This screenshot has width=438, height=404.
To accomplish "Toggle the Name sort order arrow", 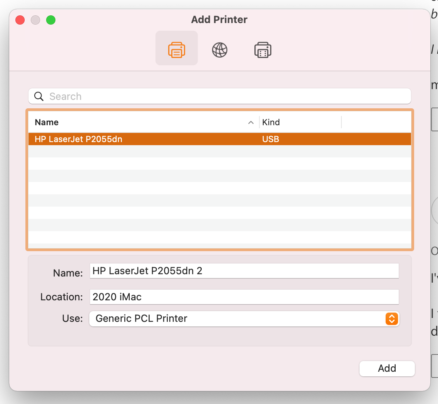I will coord(251,123).
